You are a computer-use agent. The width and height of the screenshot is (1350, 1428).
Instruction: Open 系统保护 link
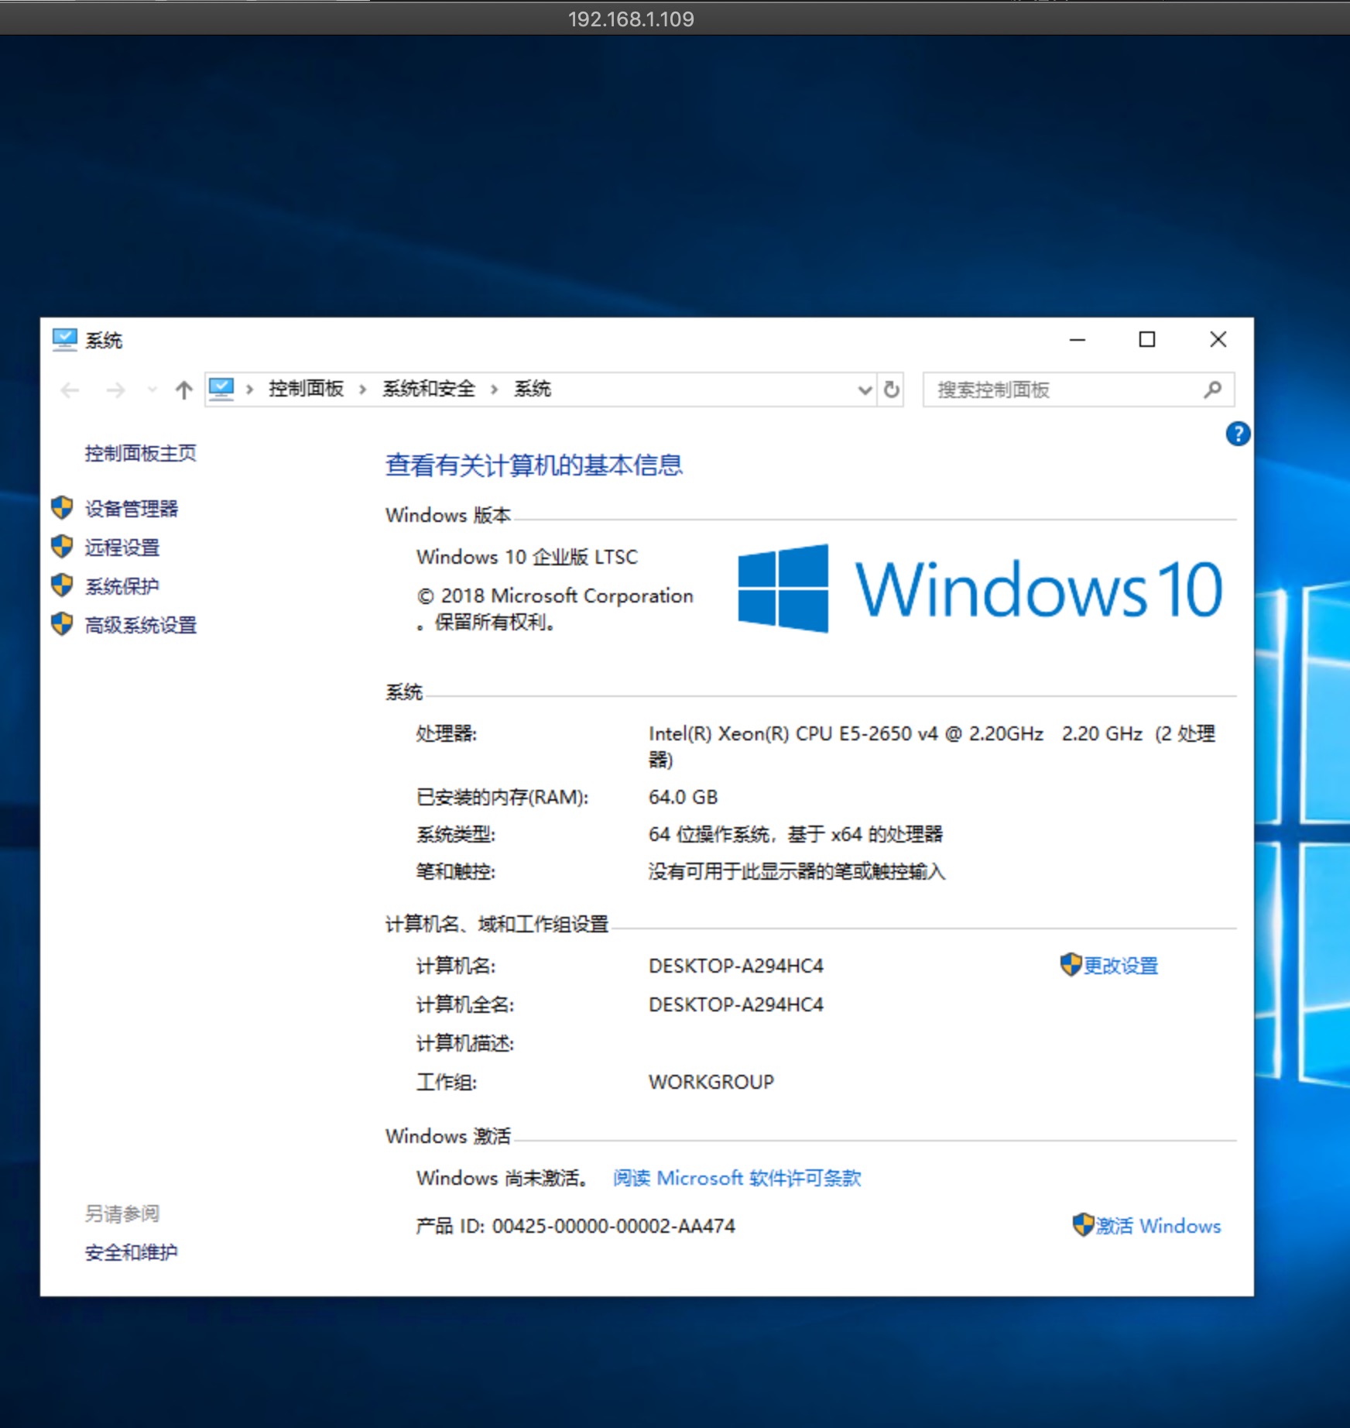click(122, 586)
